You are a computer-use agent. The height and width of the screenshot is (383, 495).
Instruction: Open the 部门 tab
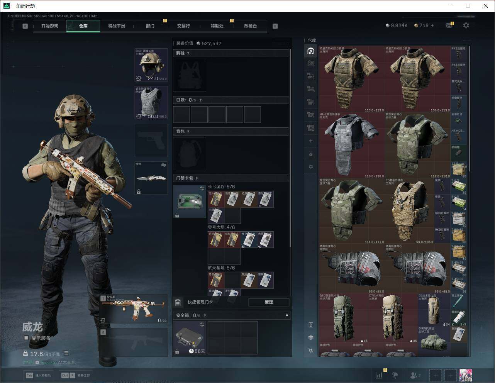coord(150,26)
